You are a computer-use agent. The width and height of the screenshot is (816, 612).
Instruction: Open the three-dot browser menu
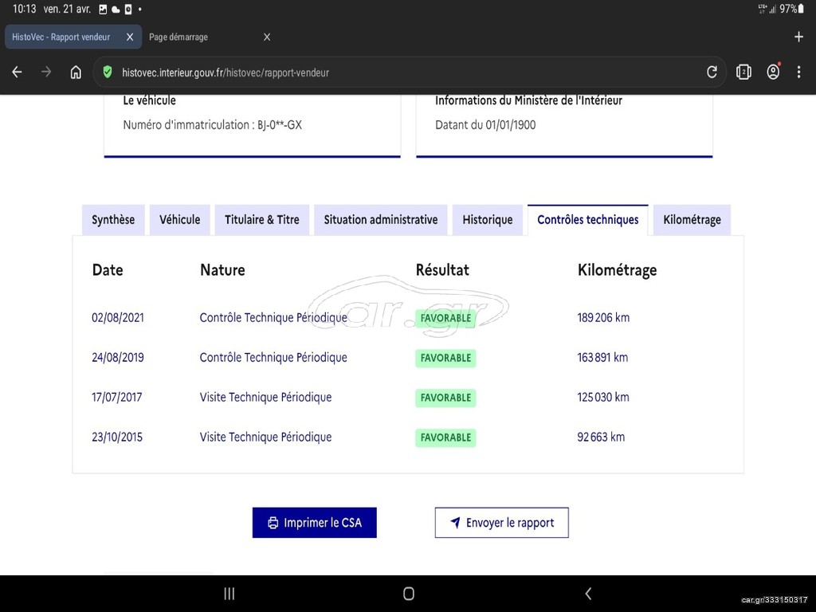click(799, 73)
